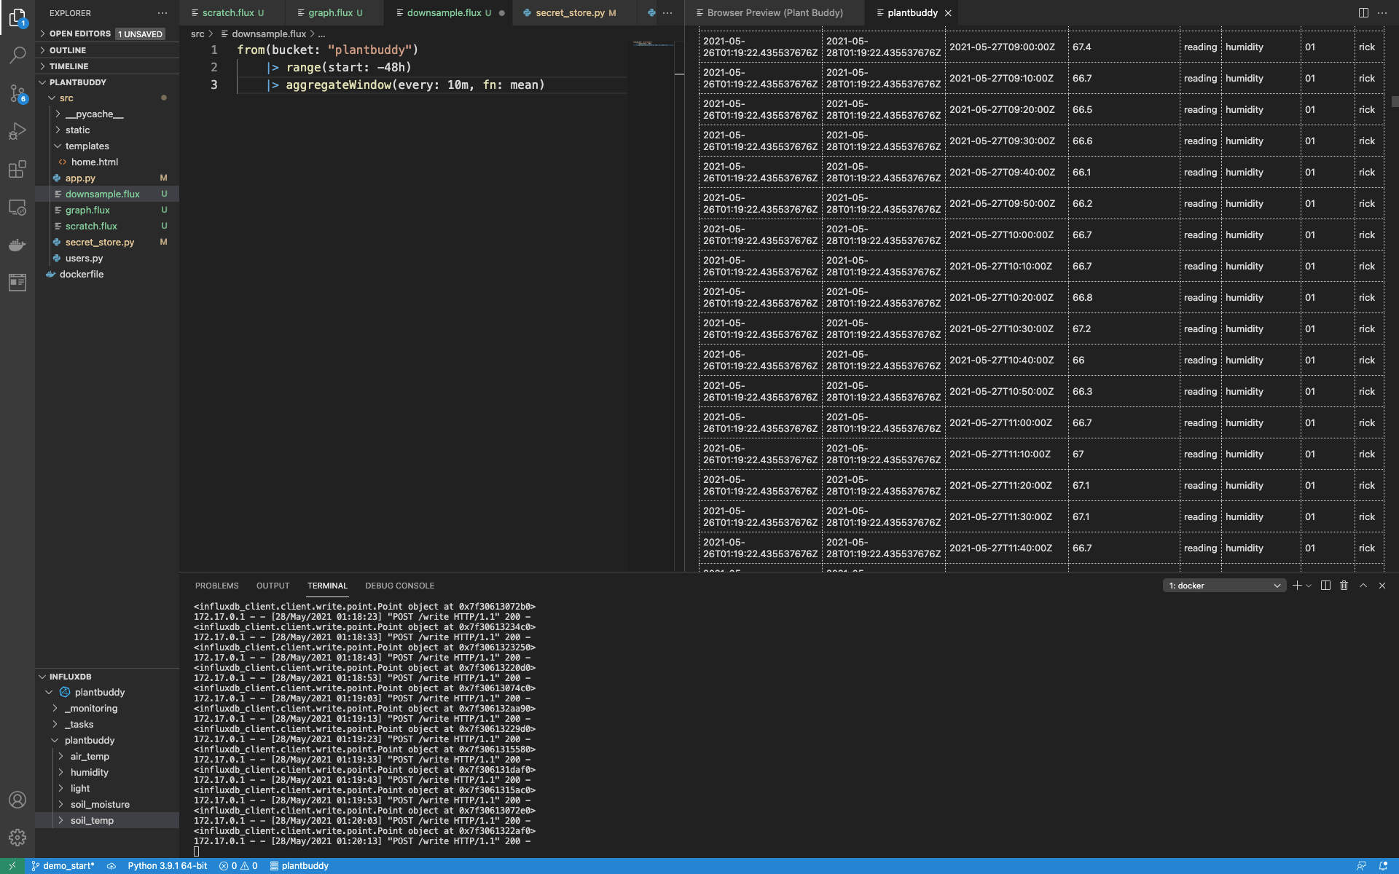This screenshot has height=874, width=1399.
Task: Open the Remote Explorer view
Action: (x=17, y=208)
